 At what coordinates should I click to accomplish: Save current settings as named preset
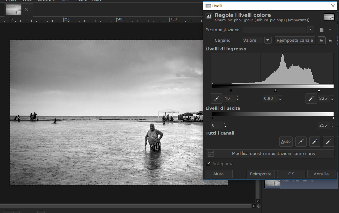[x=321, y=30]
